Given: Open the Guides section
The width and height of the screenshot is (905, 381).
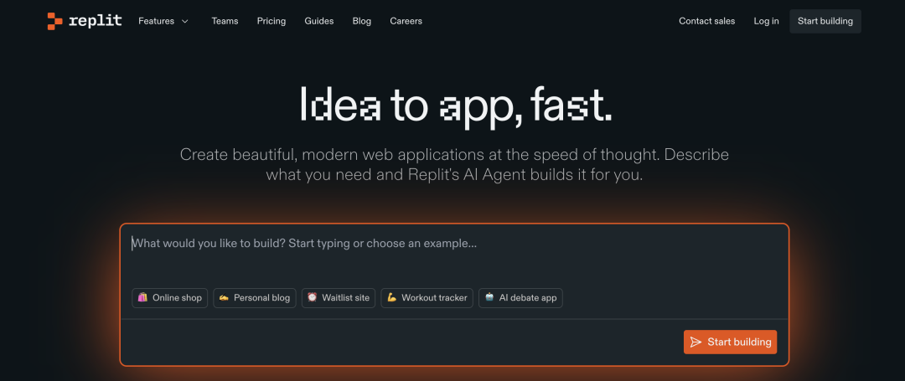Looking at the screenshot, I should (319, 21).
